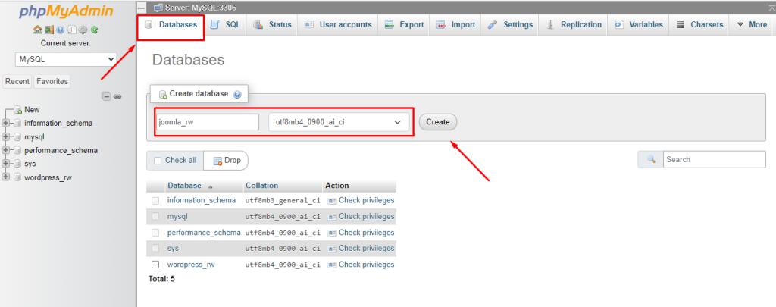This screenshot has height=307, width=776.
Task: Expand the mysql tree node
Action: click(6, 137)
